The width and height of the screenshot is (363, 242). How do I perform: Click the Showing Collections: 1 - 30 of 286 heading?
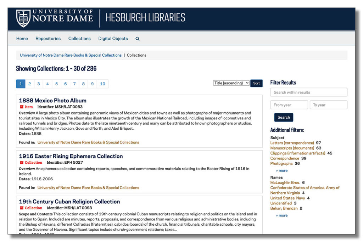[x=56, y=69]
